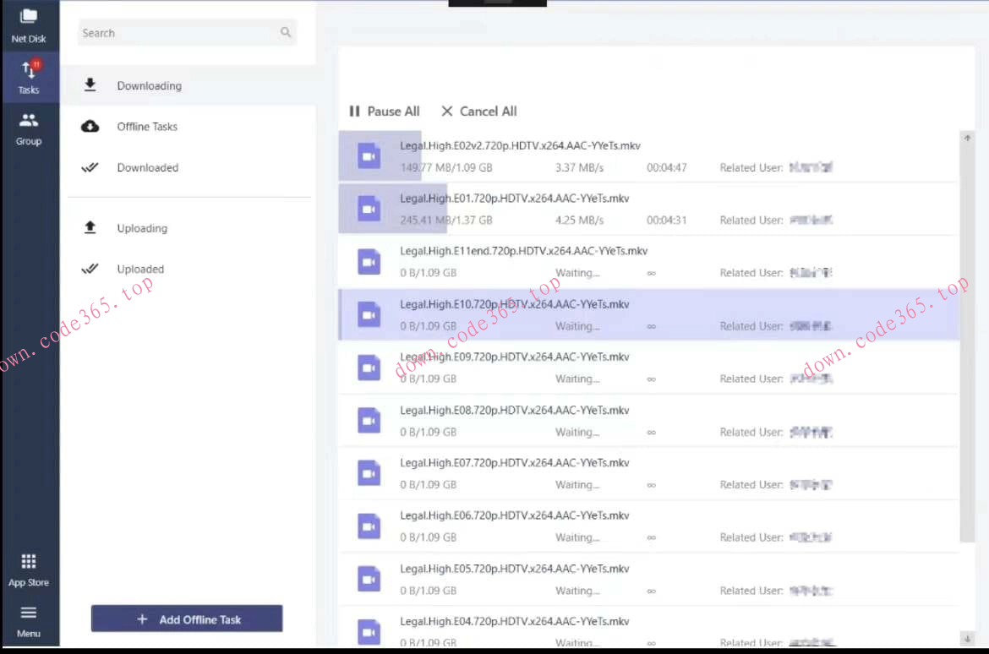Focus the Search input field
The image size is (989, 654).
coord(178,33)
